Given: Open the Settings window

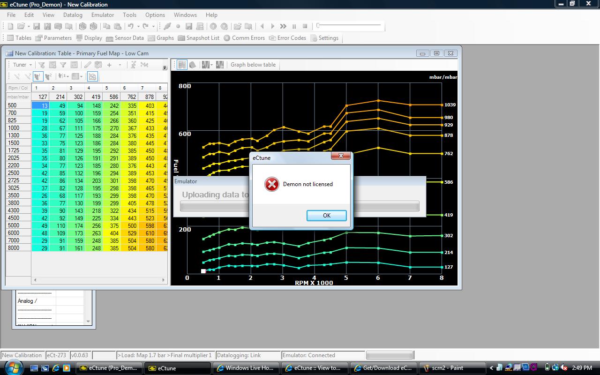Looking at the screenshot, I should pos(324,38).
